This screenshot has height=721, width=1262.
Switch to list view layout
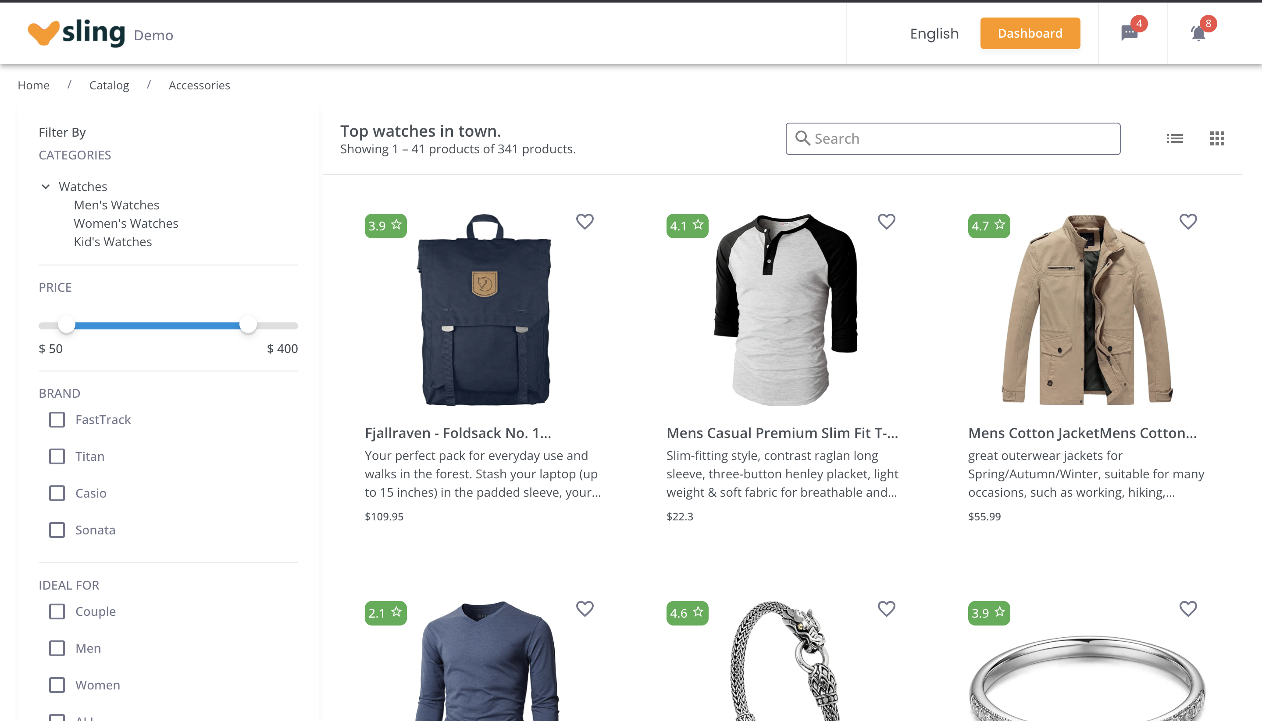1175,139
